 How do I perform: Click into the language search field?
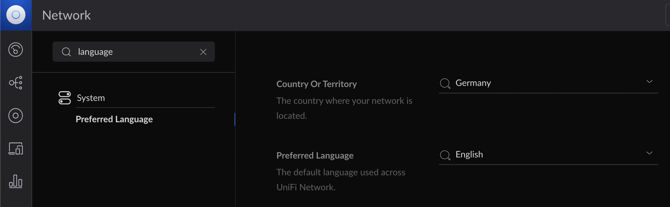coord(133,52)
